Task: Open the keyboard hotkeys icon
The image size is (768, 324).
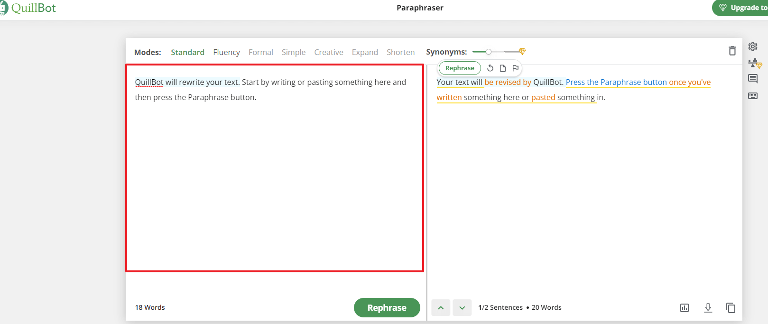Action: [753, 96]
